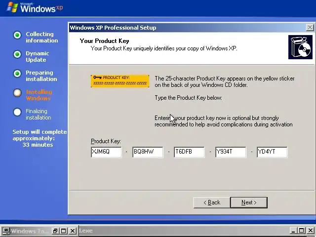Screen dimensions: 316x237
Task: Click the 'Your Product Key' heading
Action: click(x=104, y=41)
